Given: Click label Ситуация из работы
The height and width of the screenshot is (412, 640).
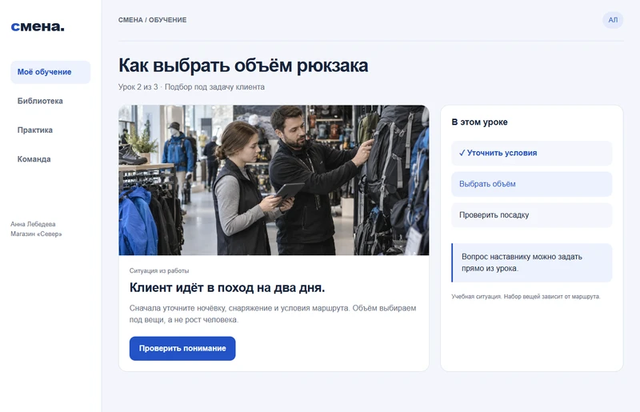Looking at the screenshot, I should point(159,270).
